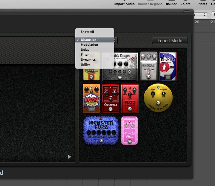Pick the Monster Fuzz pedal
The image size is (215, 186).
[x=101, y=131]
